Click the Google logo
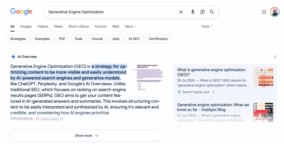This screenshot has height=144, width=284. coord(21,12)
